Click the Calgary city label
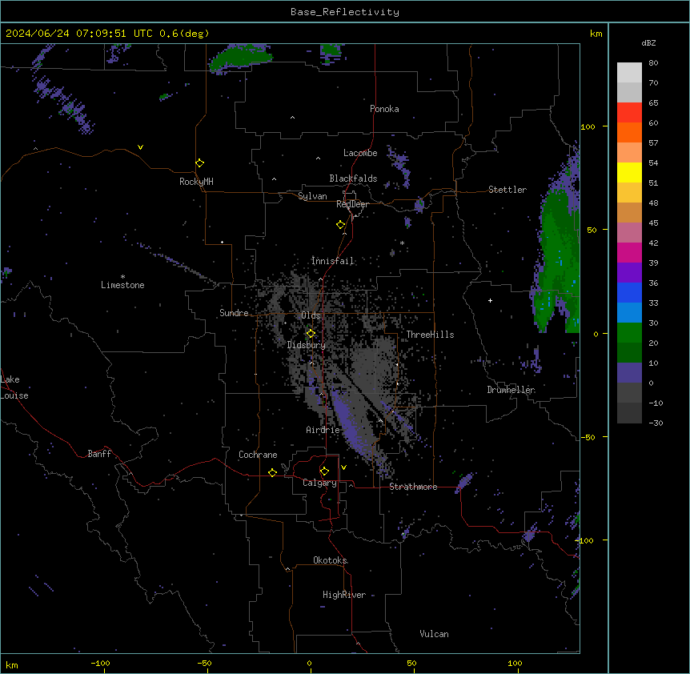This screenshot has width=690, height=674. tap(319, 483)
